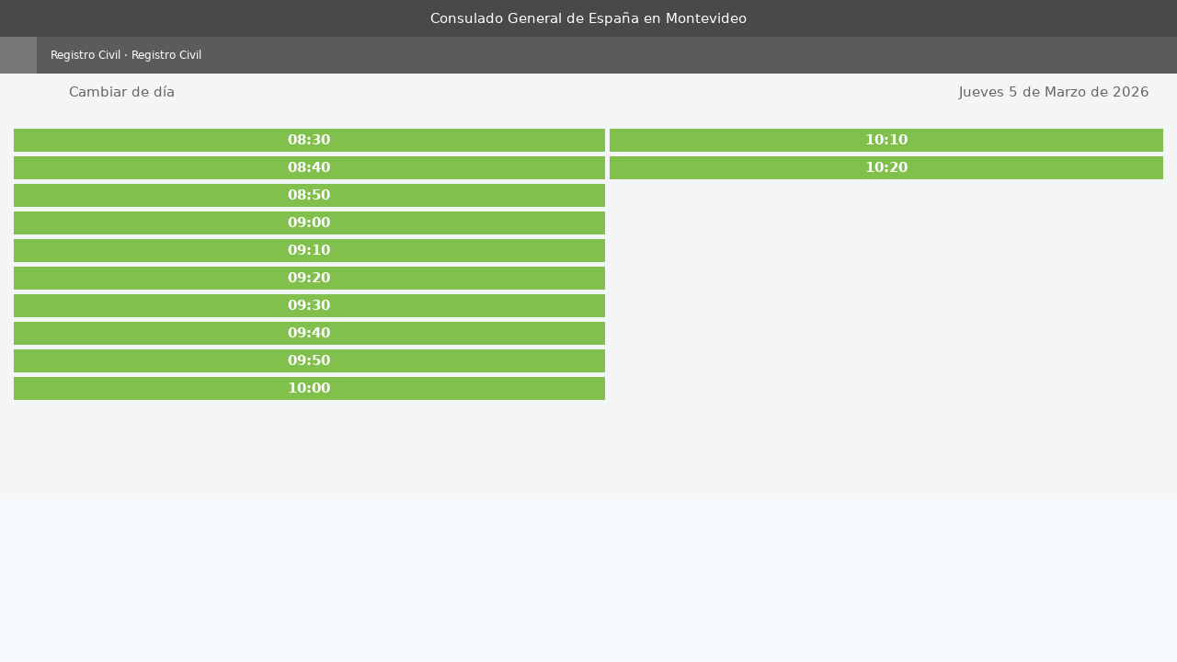Select the 10:10 appointment slot
The width and height of the screenshot is (1177, 662).
click(886, 140)
